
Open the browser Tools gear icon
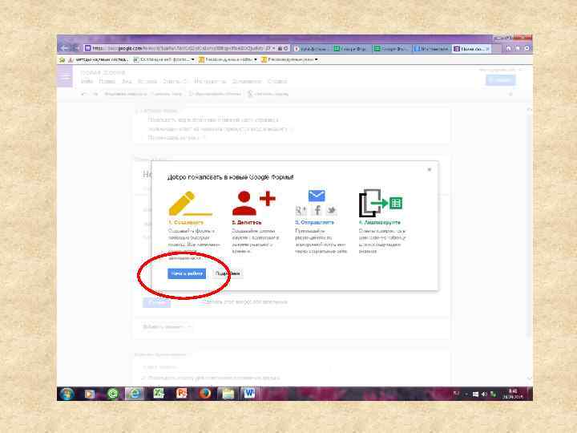527,48
